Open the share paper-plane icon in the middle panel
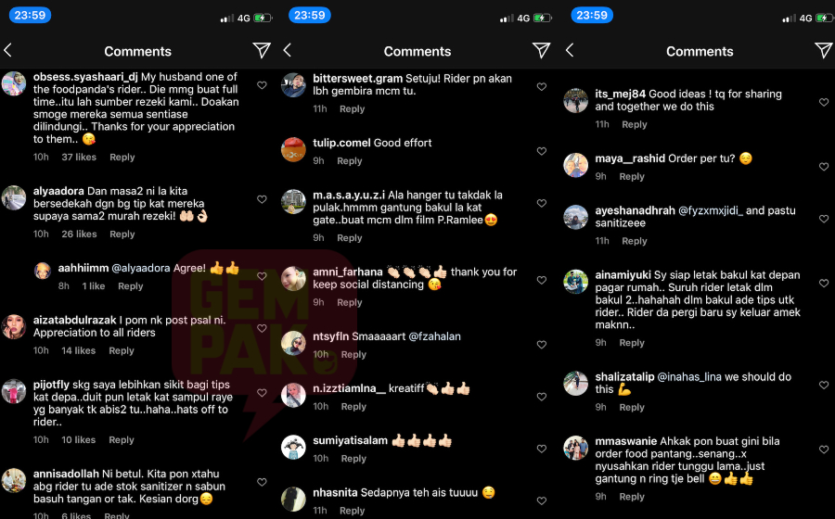Screen dimensions: 835x519 click(x=541, y=51)
